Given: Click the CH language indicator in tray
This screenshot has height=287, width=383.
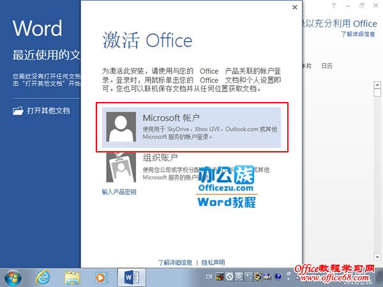Looking at the screenshot, I should point(209,277).
